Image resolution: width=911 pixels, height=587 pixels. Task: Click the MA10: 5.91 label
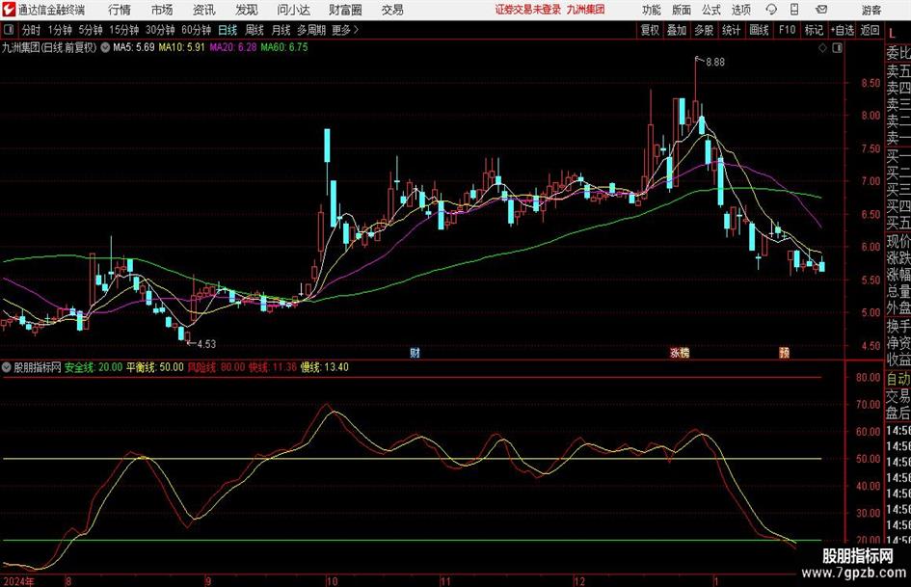point(182,47)
